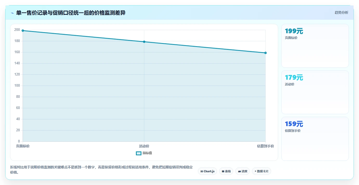Click the 159元 value in the third card
The image size is (359, 185).
pyautogui.click(x=294, y=124)
